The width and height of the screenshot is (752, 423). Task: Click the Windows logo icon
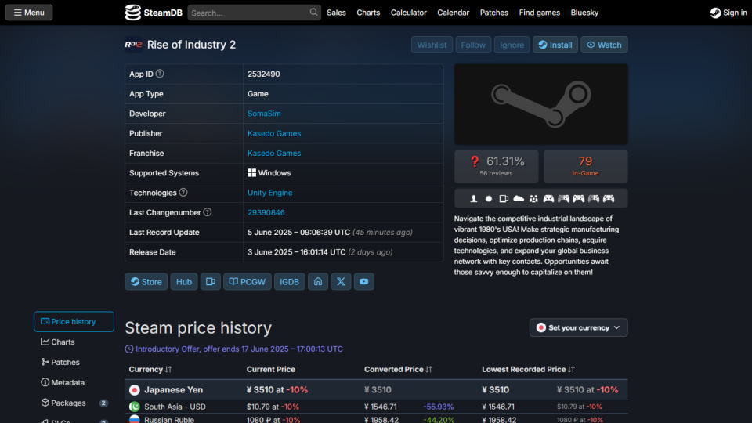tap(251, 172)
